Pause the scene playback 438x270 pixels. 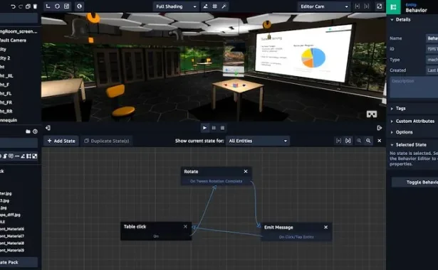pos(214,128)
